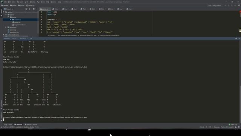
Task: Open the Refactor menu
Action: 33,2
